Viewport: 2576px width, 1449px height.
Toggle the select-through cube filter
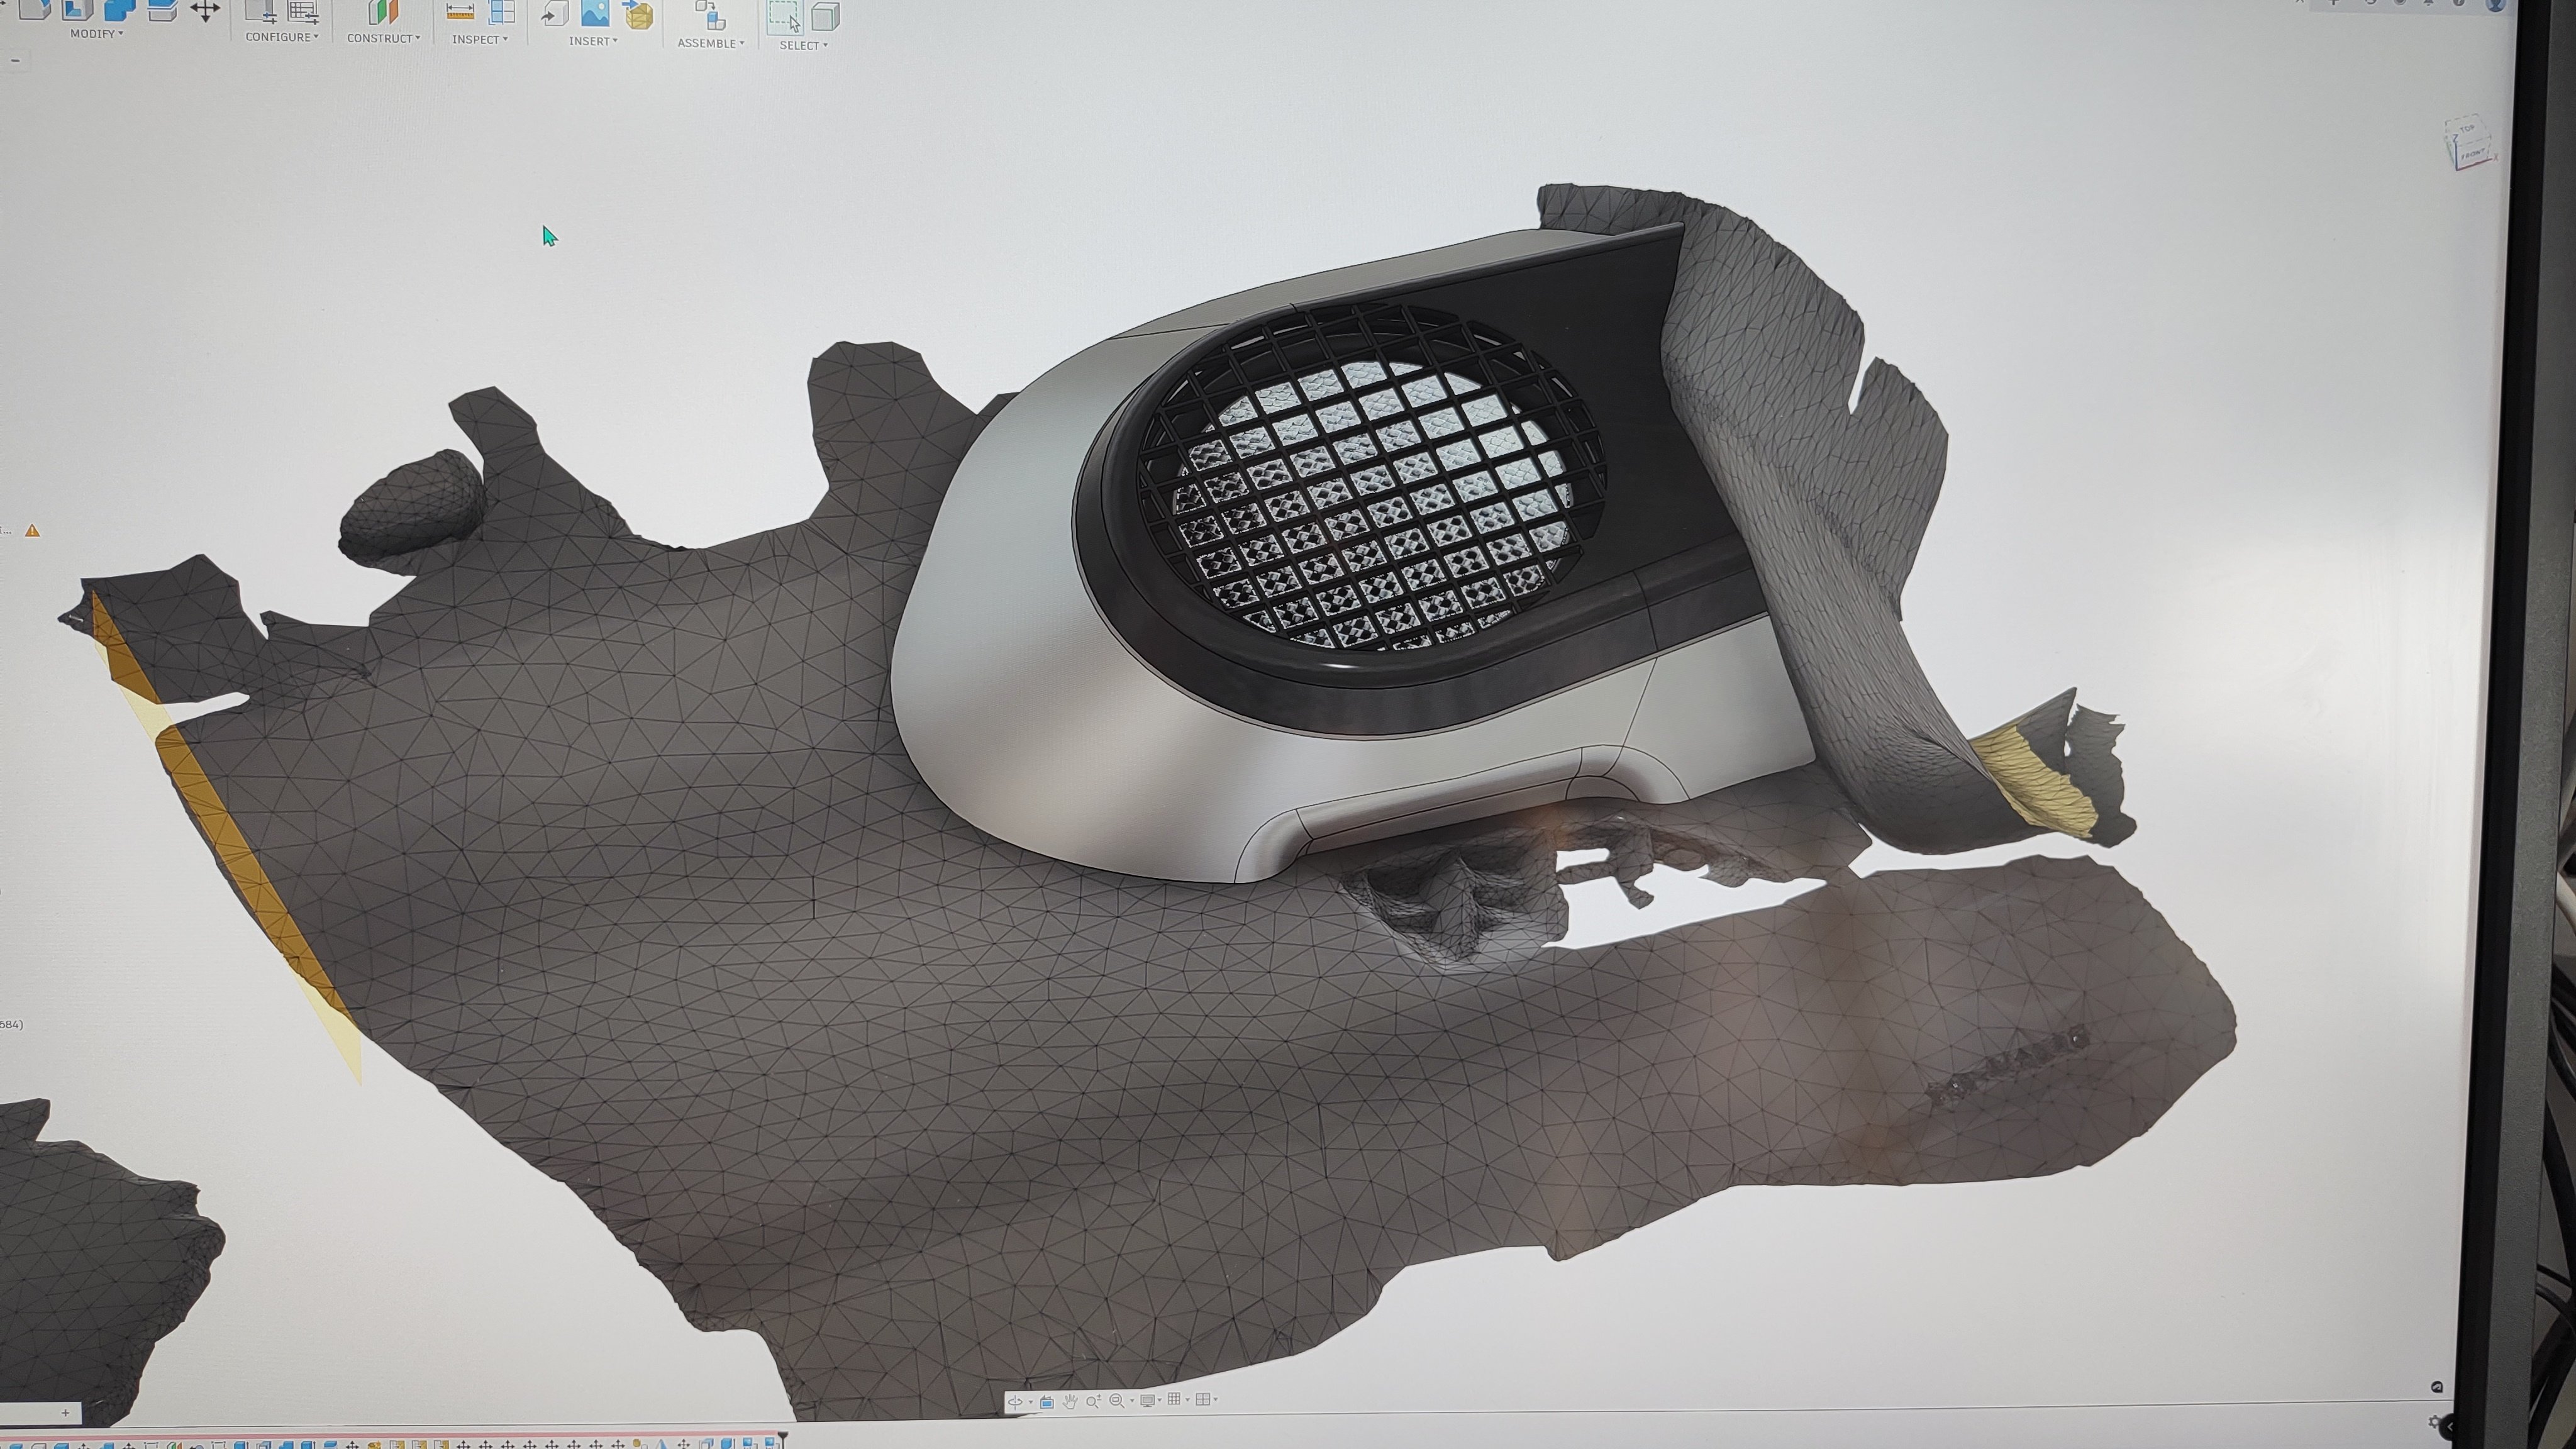tap(825, 17)
